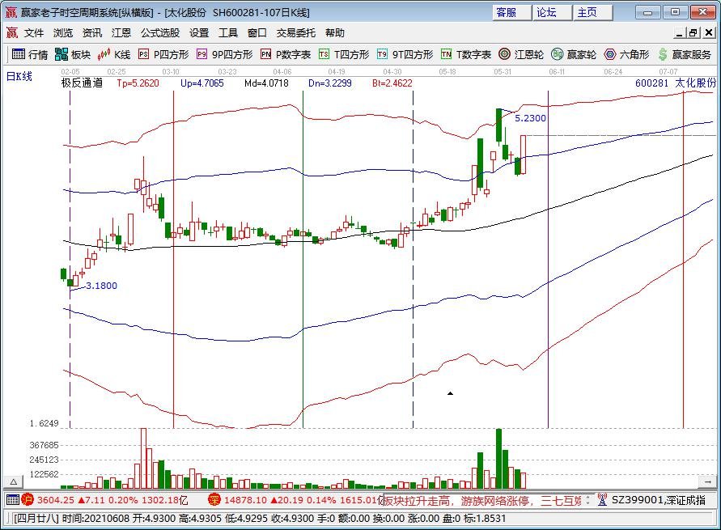
Task: Click the small black triangle marker on chart
Action: point(450,393)
